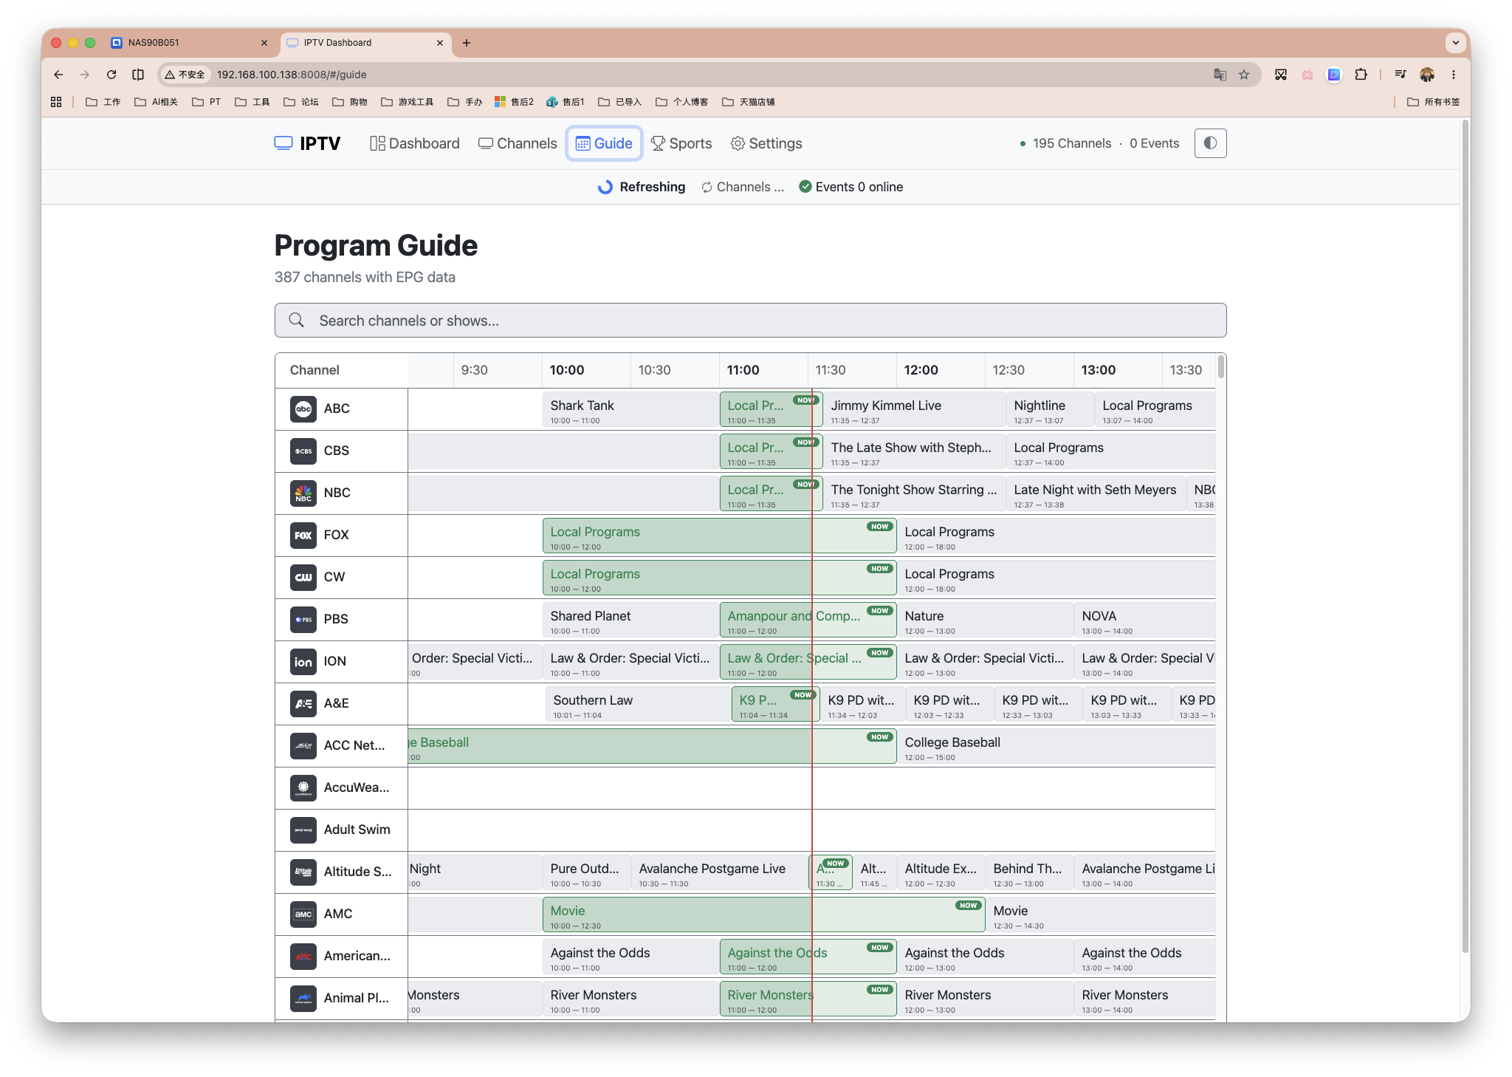Viewport: 1512px width, 1077px height.
Task: Open the Channels page
Action: pos(518,143)
